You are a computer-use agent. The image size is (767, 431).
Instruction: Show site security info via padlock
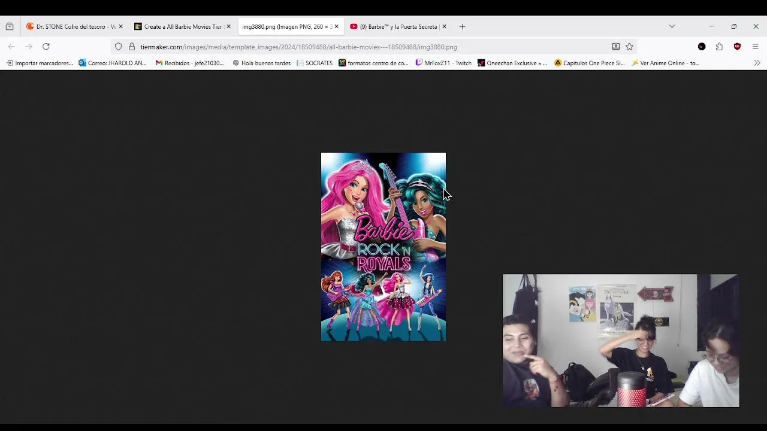coord(131,47)
